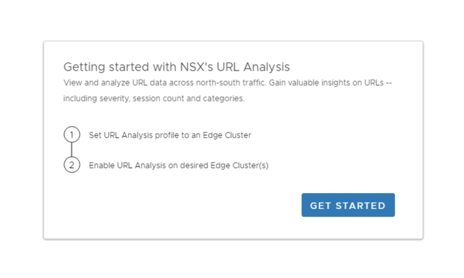Click the step 2 circle icon
464x278 pixels.
coord(72,165)
